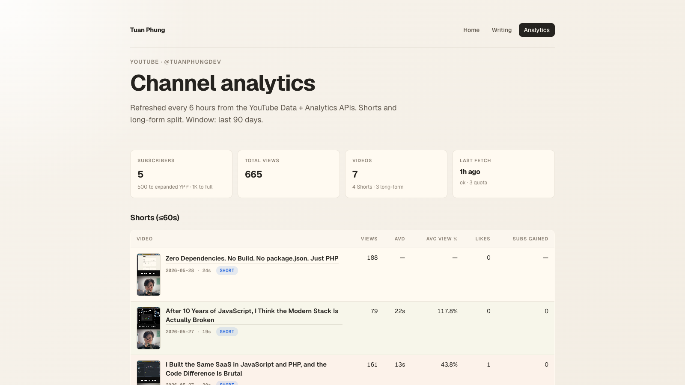The width and height of the screenshot is (685, 385).
Task: Click the SUBS GAINED column header
Action: [530, 239]
